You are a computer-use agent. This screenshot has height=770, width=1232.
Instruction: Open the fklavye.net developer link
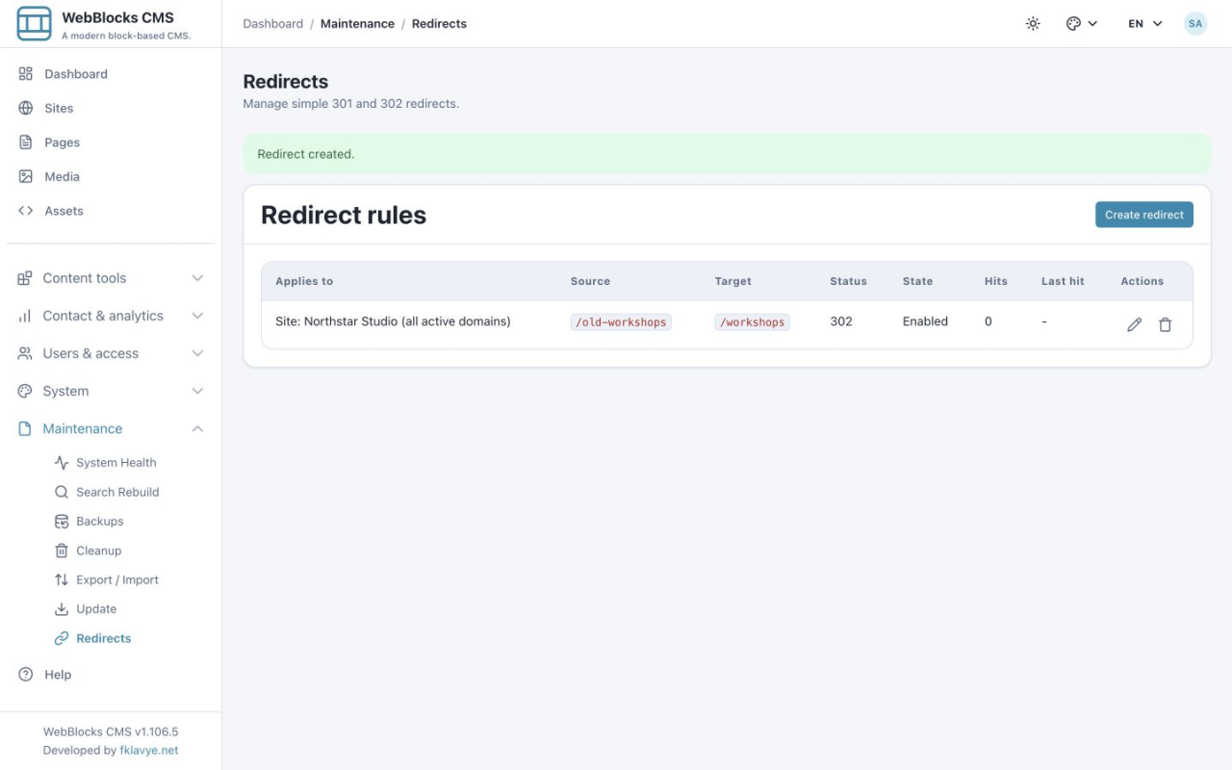click(x=148, y=750)
